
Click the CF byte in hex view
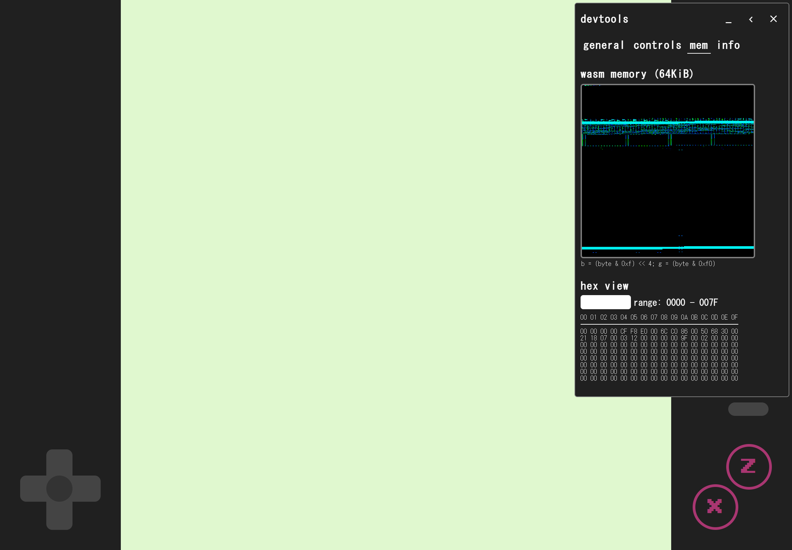coord(624,331)
